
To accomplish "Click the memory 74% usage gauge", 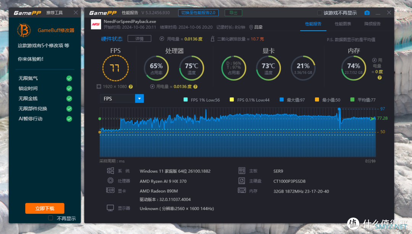I will pyautogui.click(x=353, y=68).
